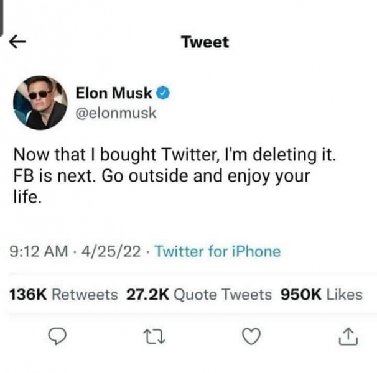Open Elon Musk's profile picture
This screenshot has width=377, height=373.
pos(40,102)
